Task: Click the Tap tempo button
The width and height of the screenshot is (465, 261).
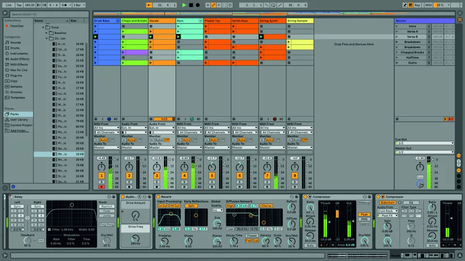Action: (x=19, y=5)
